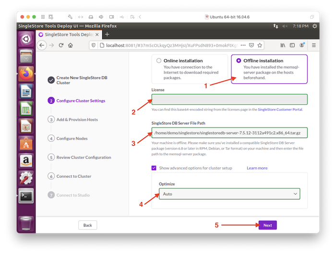
Task: Click the 7:18 PM clock indicator
Action: click(300, 26)
